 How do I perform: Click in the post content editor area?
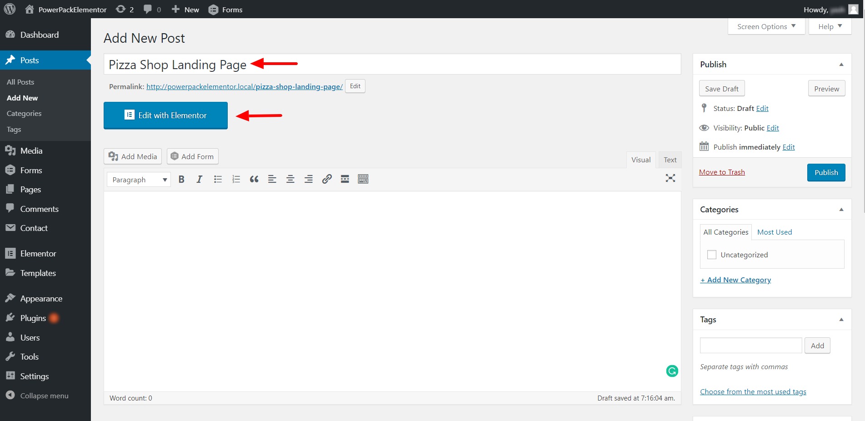[392, 291]
